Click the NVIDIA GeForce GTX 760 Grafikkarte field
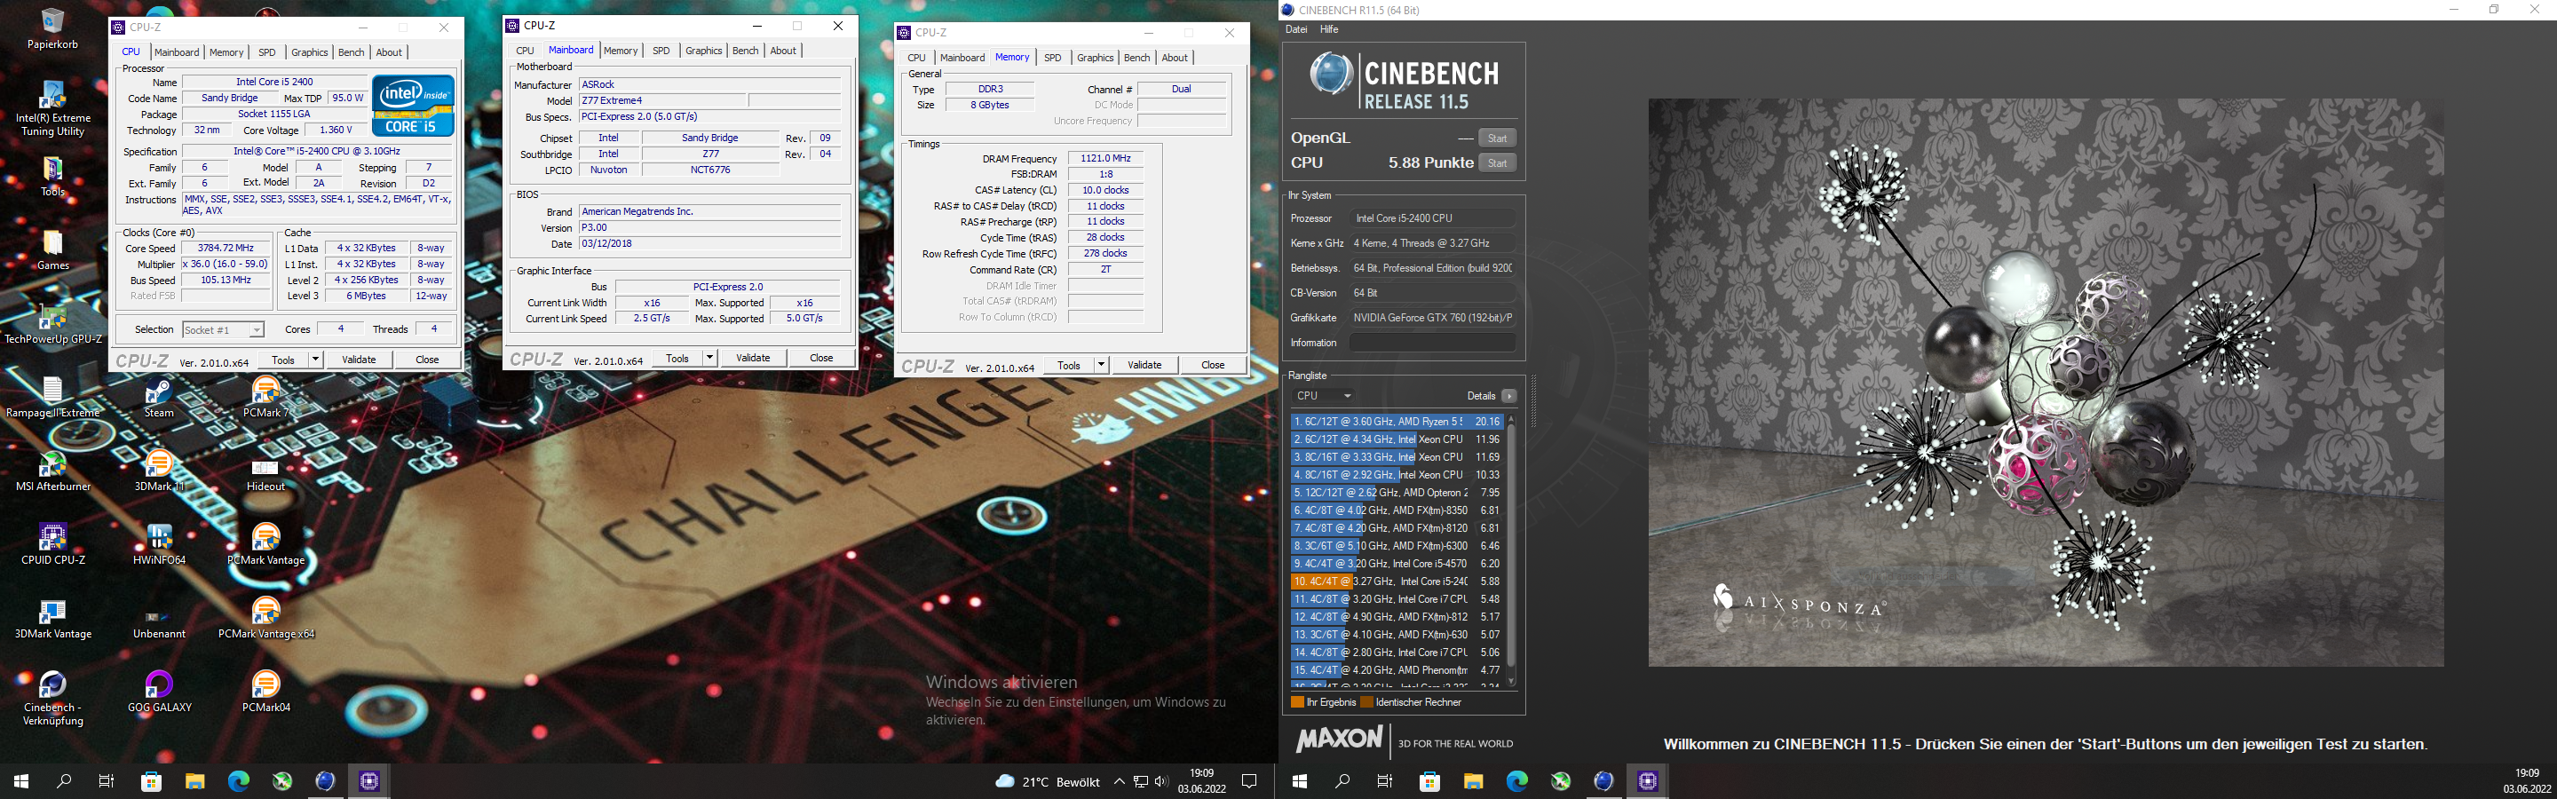 pyautogui.click(x=1431, y=318)
